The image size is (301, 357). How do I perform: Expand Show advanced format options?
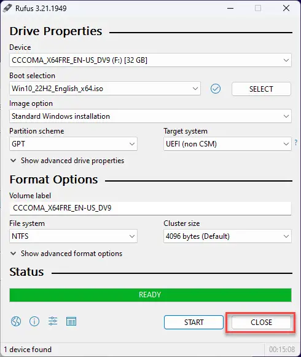(66, 254)
